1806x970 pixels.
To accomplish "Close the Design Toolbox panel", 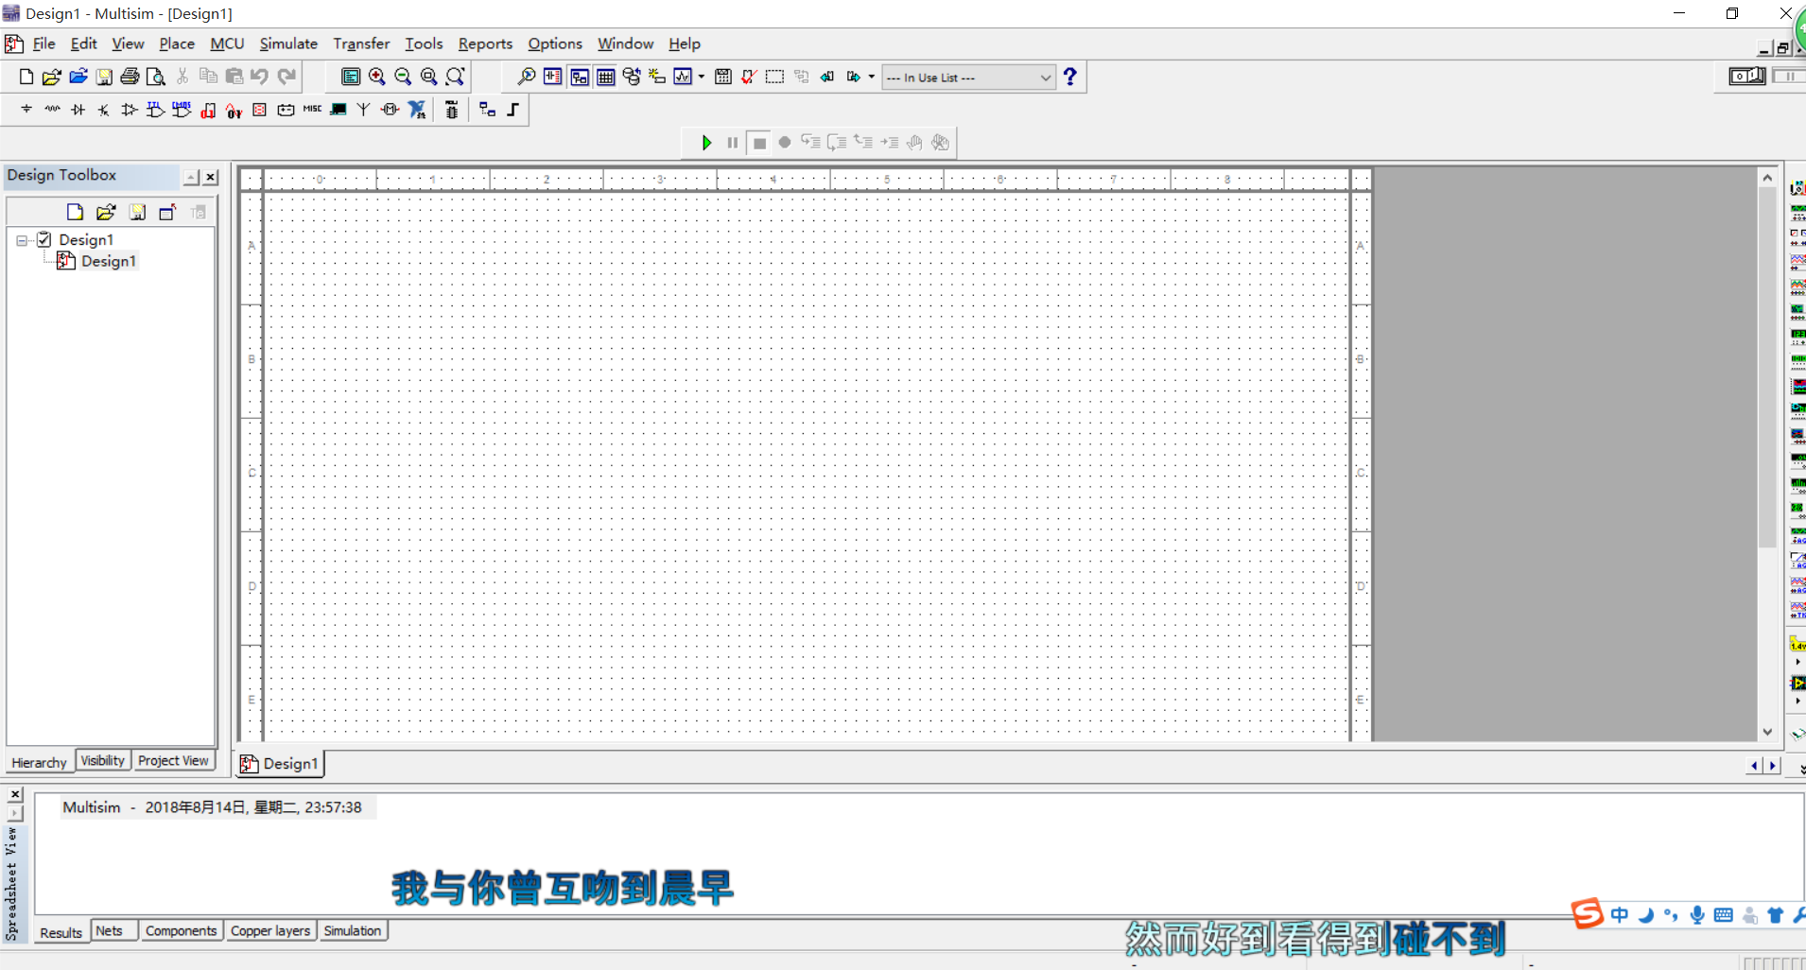I will [211, 177].
